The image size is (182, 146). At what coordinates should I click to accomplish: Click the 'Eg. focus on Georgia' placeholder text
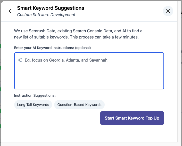click(x=67, y=60)
